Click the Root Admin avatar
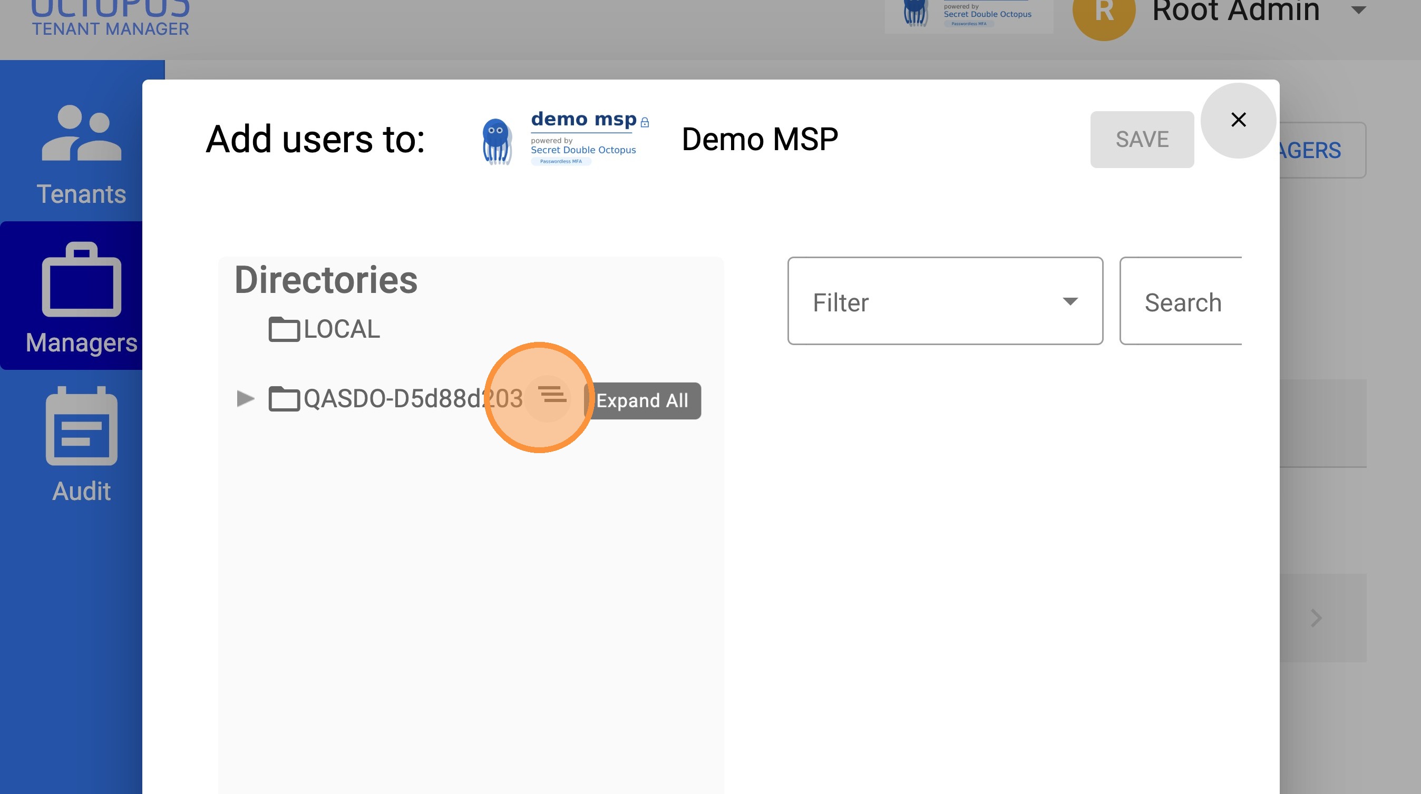The width and height of the screenshot is (1421, 794). [1104, 11]
